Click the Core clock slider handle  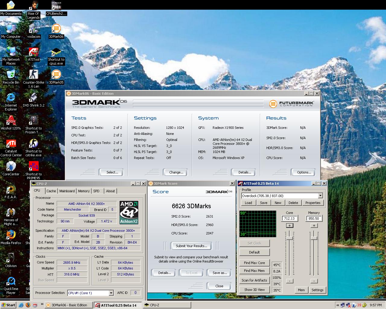click(x=289, y=238)
